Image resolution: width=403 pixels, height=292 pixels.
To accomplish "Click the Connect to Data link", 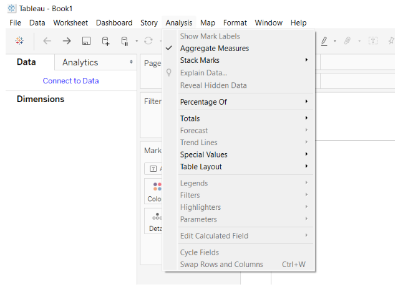I will 70,81.
